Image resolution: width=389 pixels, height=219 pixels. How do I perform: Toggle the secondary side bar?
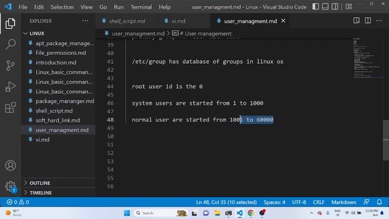[335, 7]
